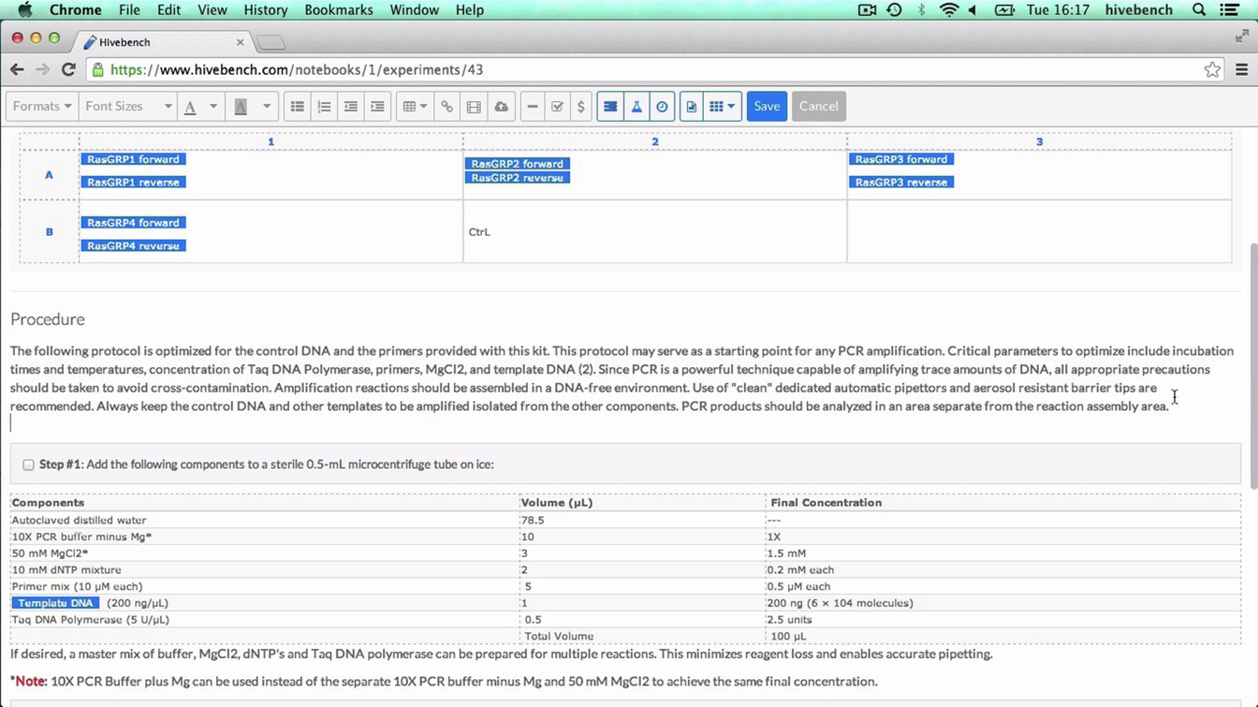Click the CtrL cell in row B
Screen dimensions: 1258x707
click(655, 231)
